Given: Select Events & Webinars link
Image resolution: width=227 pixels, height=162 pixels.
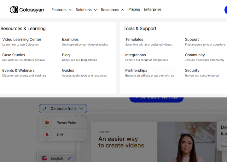Looking at the screenshot, I should [x=18, y=71].
